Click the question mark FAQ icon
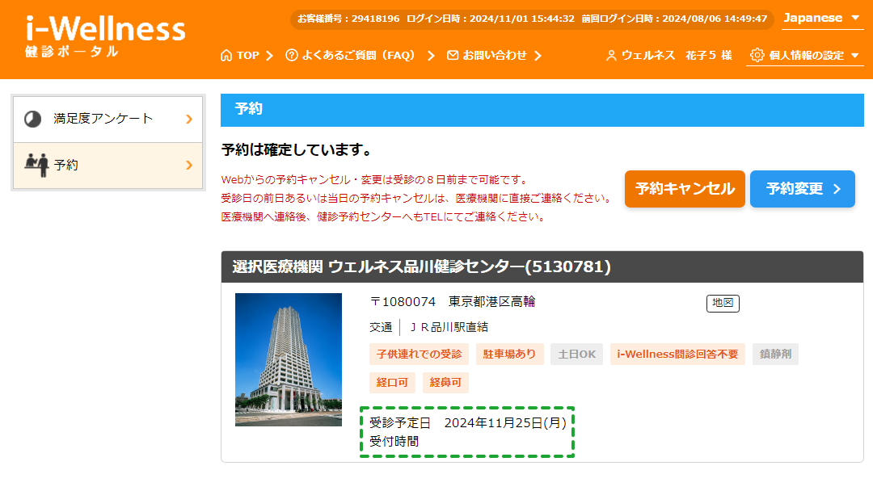This screenshot has height=491, width=873. pyautogui.click(x=292, y=55)
